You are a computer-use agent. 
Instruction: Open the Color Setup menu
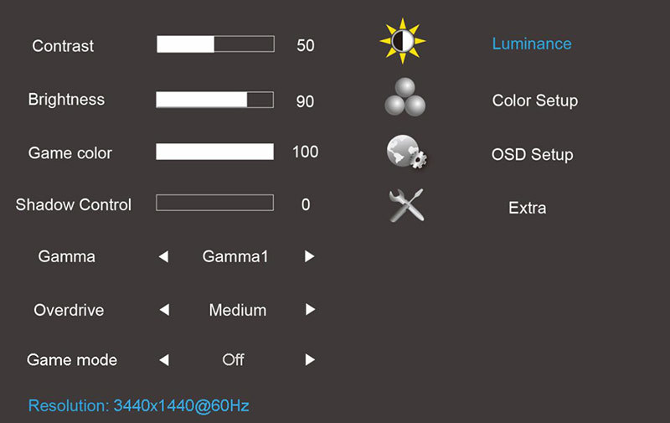tap(535, 101)
